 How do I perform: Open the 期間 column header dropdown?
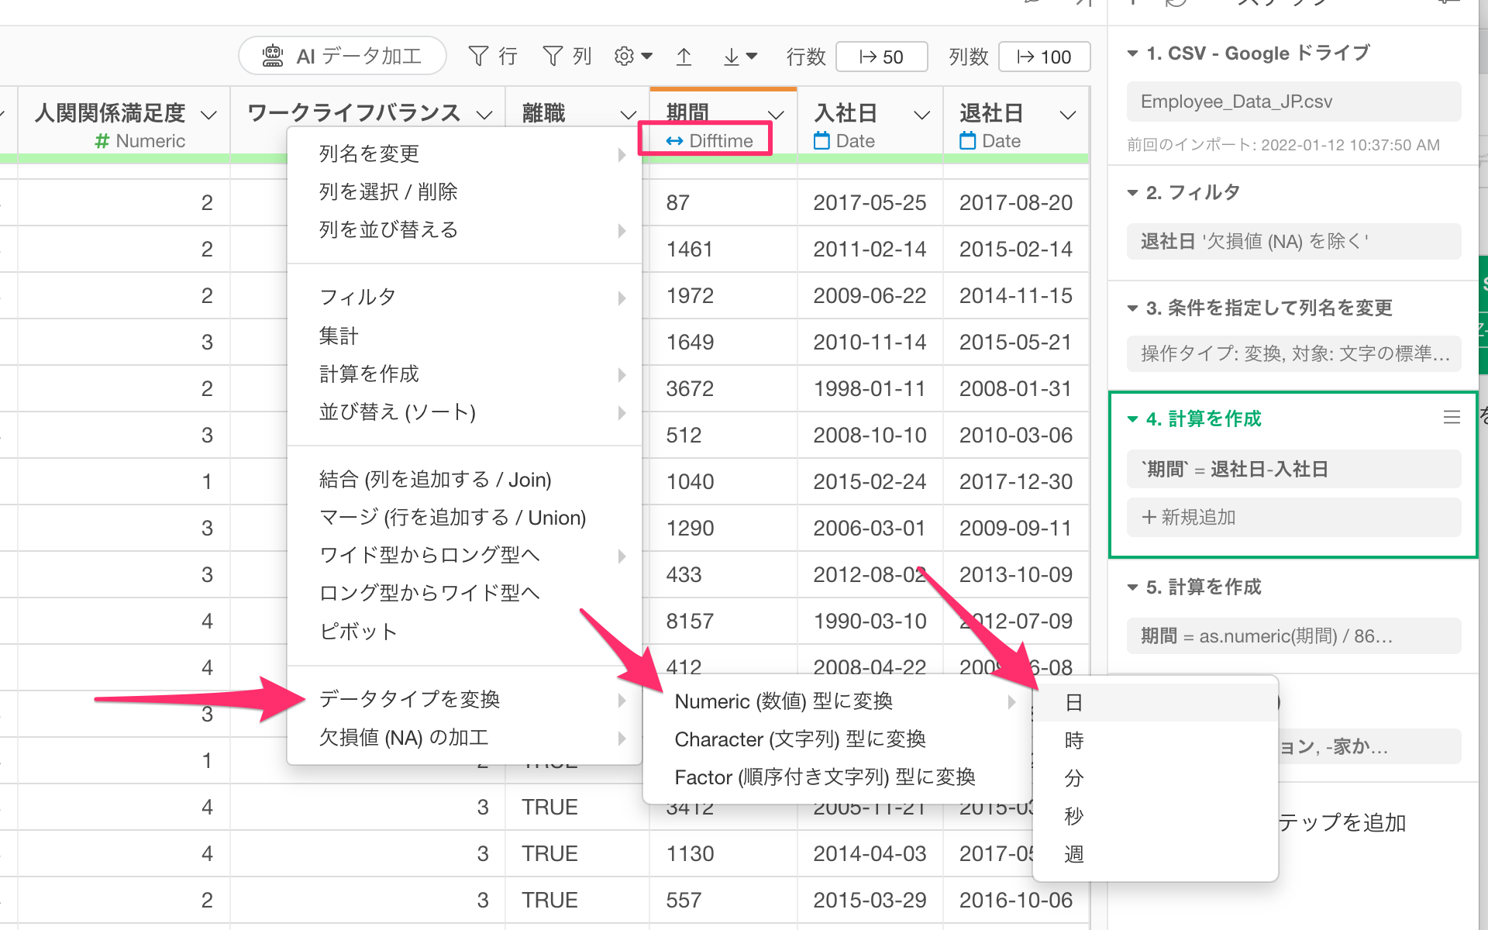(776, 115)
